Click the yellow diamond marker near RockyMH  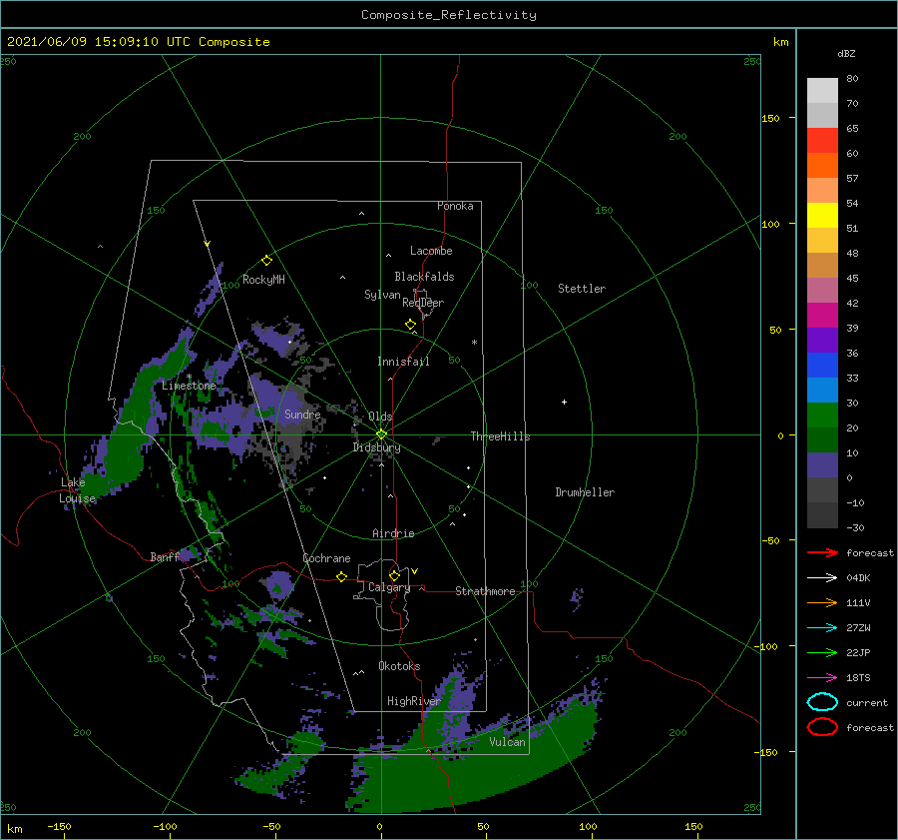(266, 261)
